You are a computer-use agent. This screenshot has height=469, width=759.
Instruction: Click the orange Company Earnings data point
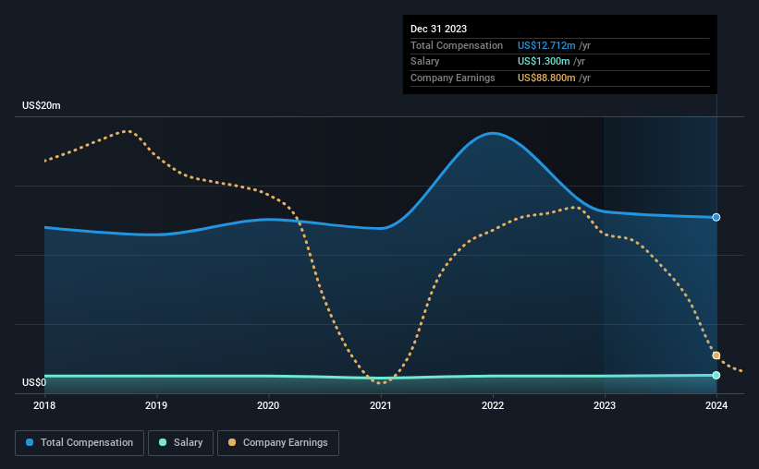tap(716, 355)
